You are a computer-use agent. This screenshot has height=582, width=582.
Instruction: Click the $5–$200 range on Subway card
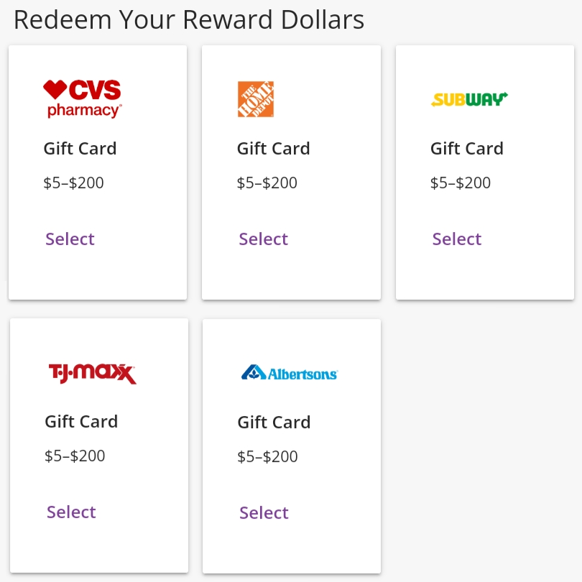[x=461, y=183]
